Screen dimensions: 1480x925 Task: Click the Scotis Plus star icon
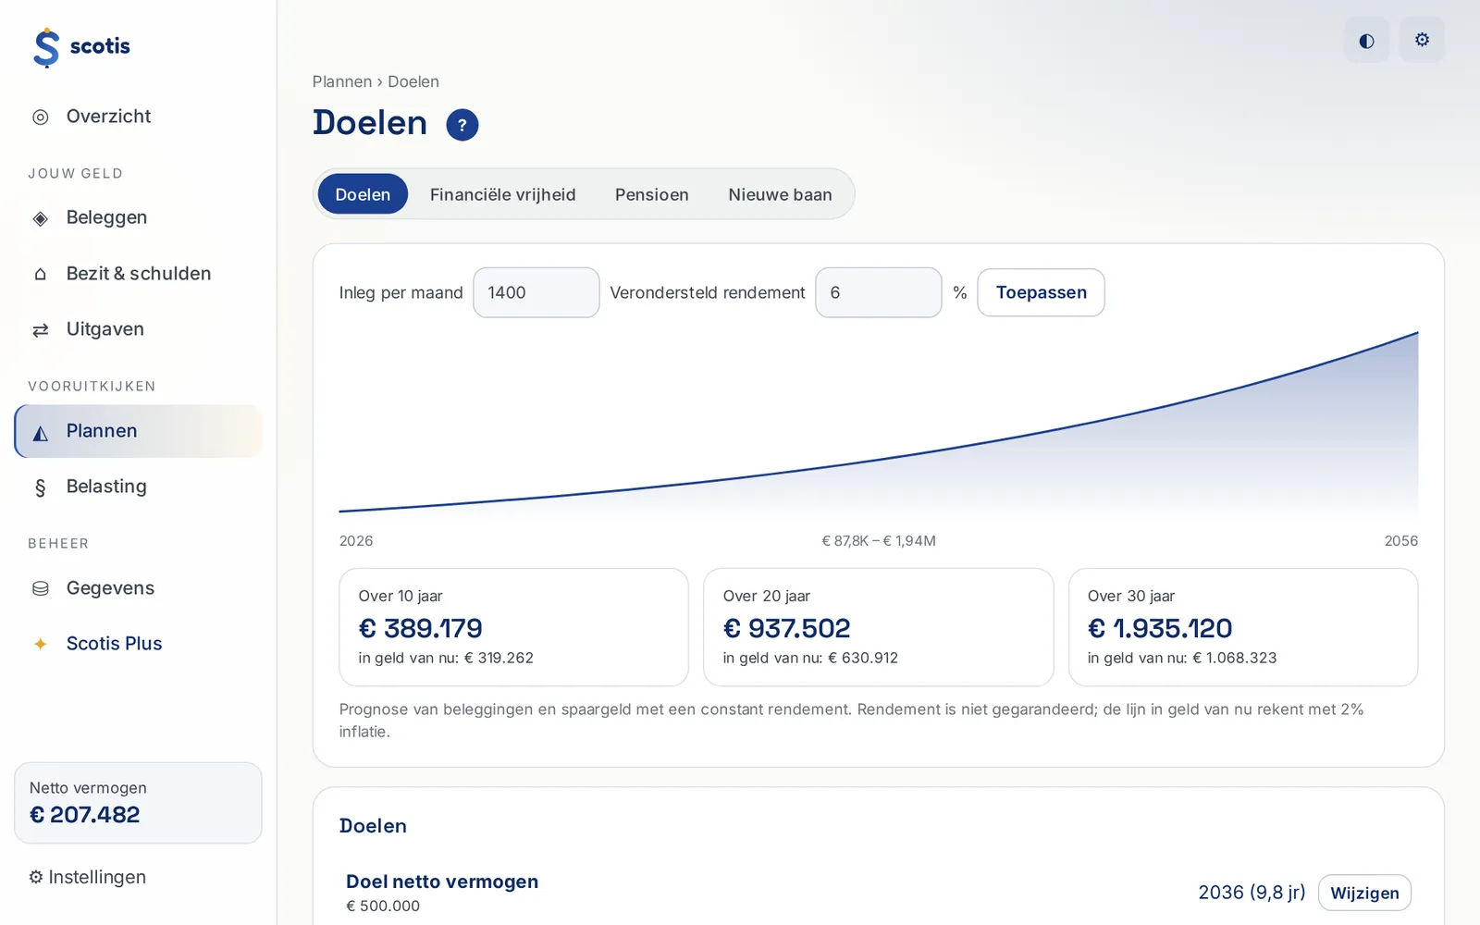click(41, 644)
